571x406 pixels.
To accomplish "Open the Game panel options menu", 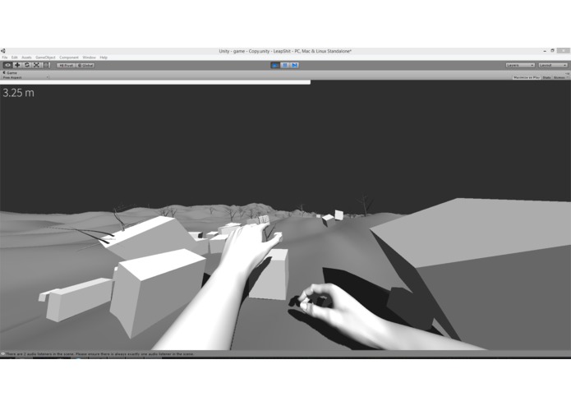I will (568, 73).
